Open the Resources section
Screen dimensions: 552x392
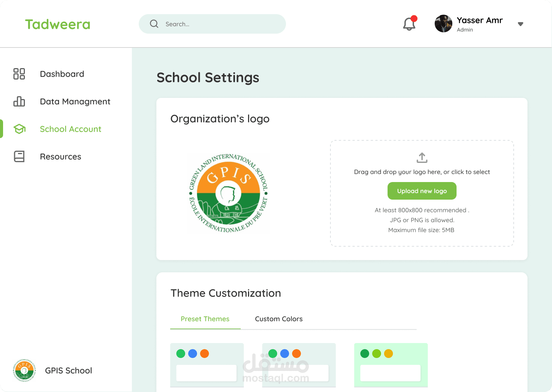pos(61,156)
